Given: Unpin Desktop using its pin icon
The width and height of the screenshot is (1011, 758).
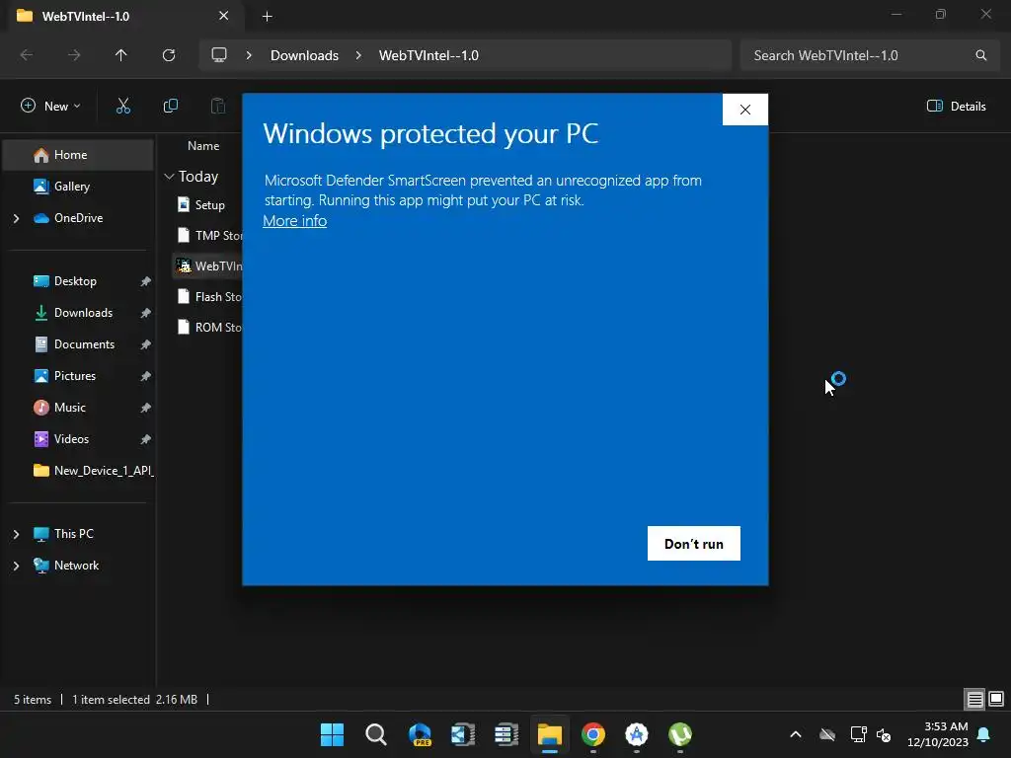Looking at the screenshot, I should point(146,281).
